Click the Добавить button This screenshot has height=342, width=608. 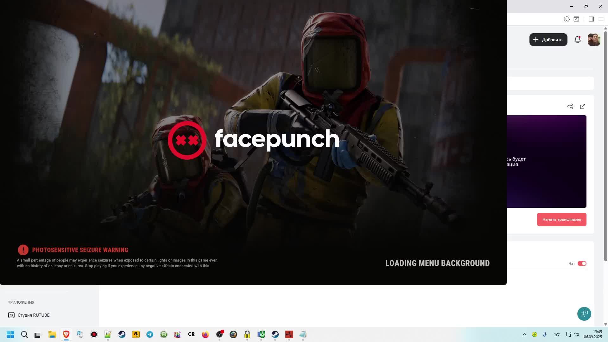coord(548,40)
